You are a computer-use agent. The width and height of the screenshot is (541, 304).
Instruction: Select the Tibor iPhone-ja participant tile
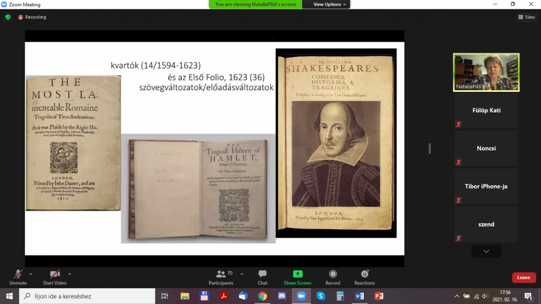coord(486,186)
